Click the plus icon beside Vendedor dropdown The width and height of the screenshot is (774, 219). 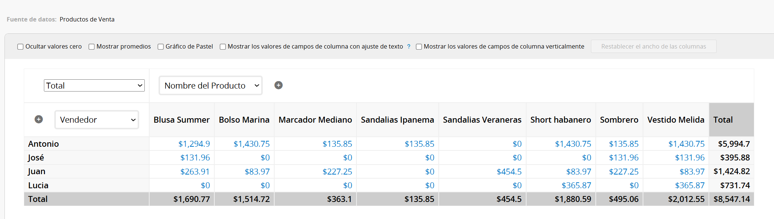tap(39, 119)
